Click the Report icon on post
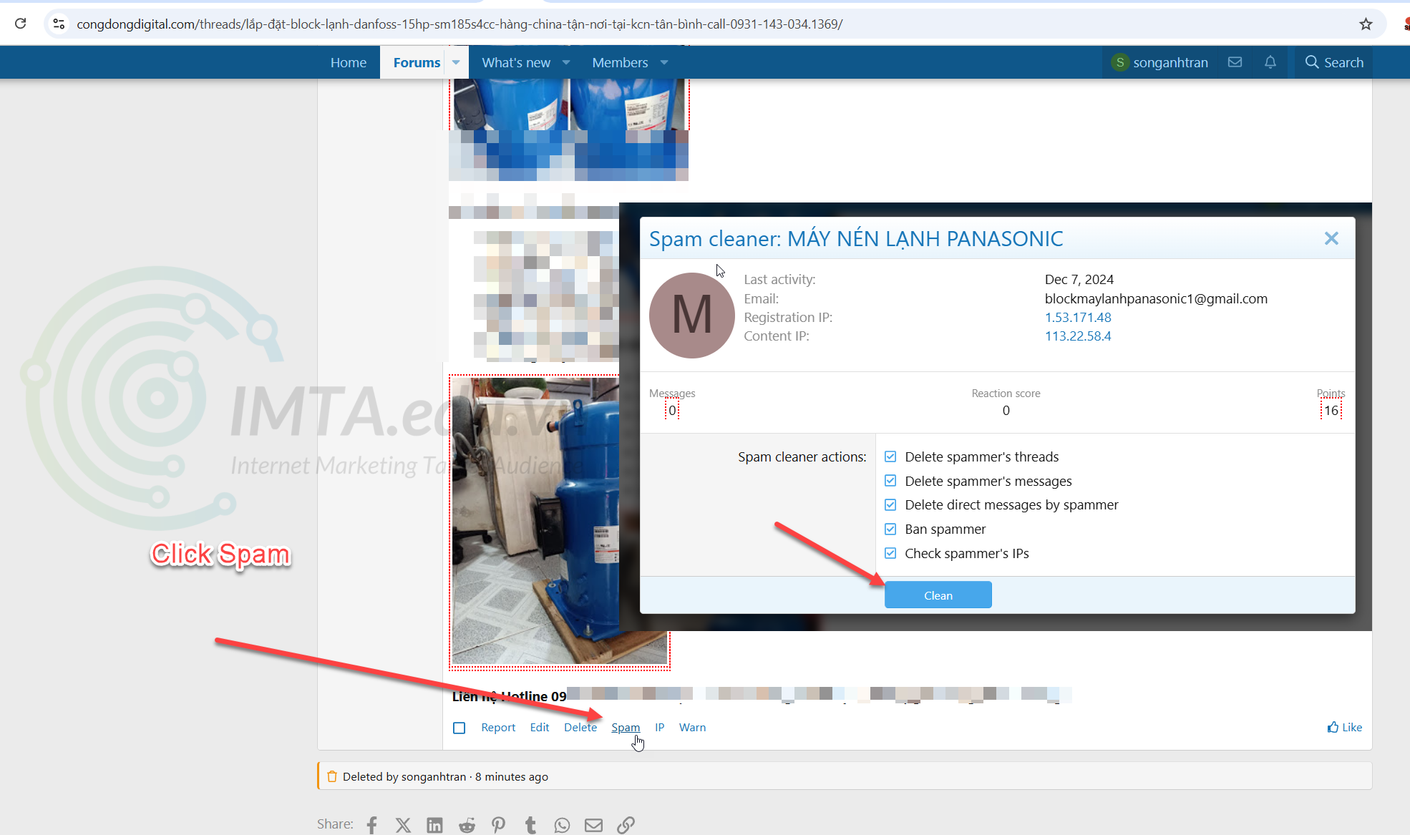1410x835 pixels. click(x=498, y=727)
